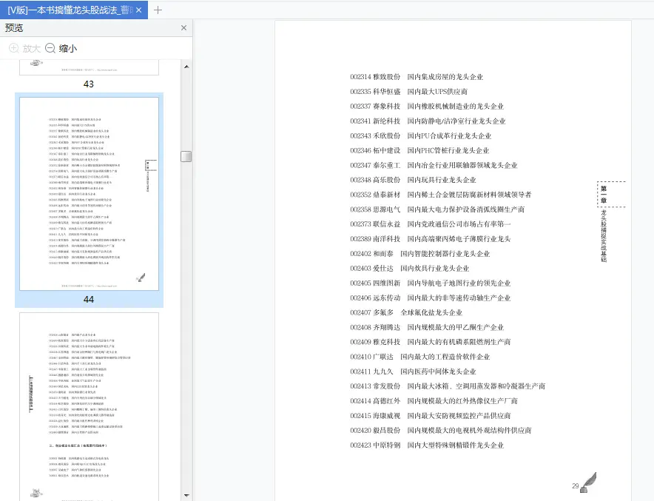The height and width of the screenshot is (501, 654).
Task: Click the line 002408 齐翔腾达
Action: [x=427, y=327]
